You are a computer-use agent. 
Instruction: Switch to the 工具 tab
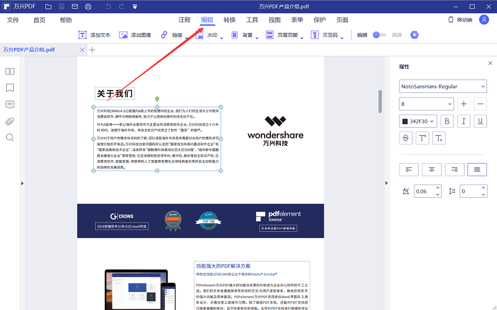point(252,20)
